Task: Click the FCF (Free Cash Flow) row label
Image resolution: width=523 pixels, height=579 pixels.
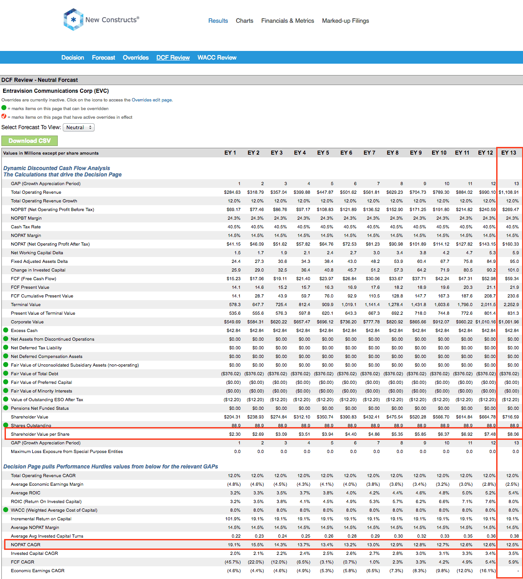Action: (34, 279)
